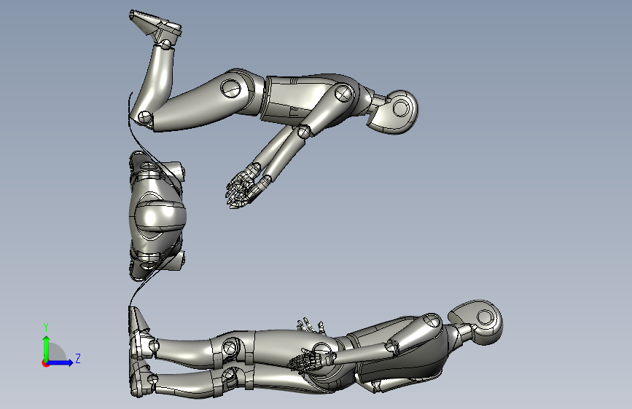Click the Z label on the orientation triad
This screenshot has width=632, height=409.
78,358
